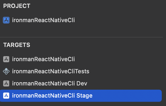Click empty row space beside first target name
The image size is (166, 106).
coord(119,59)
